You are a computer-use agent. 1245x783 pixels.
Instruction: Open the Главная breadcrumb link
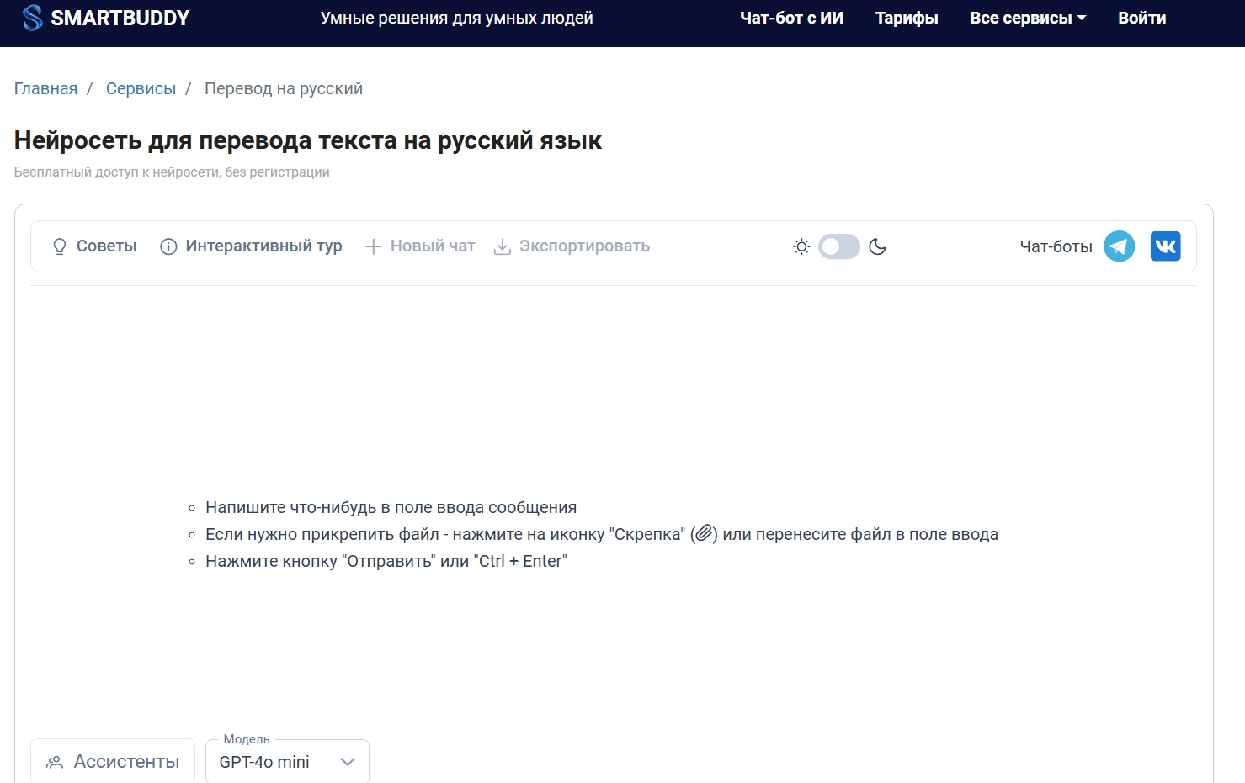[45, 87]
